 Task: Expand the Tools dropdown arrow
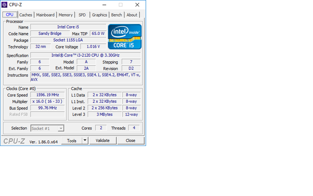85,141
